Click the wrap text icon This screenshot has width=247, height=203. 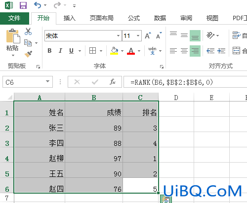click(237, 35)
